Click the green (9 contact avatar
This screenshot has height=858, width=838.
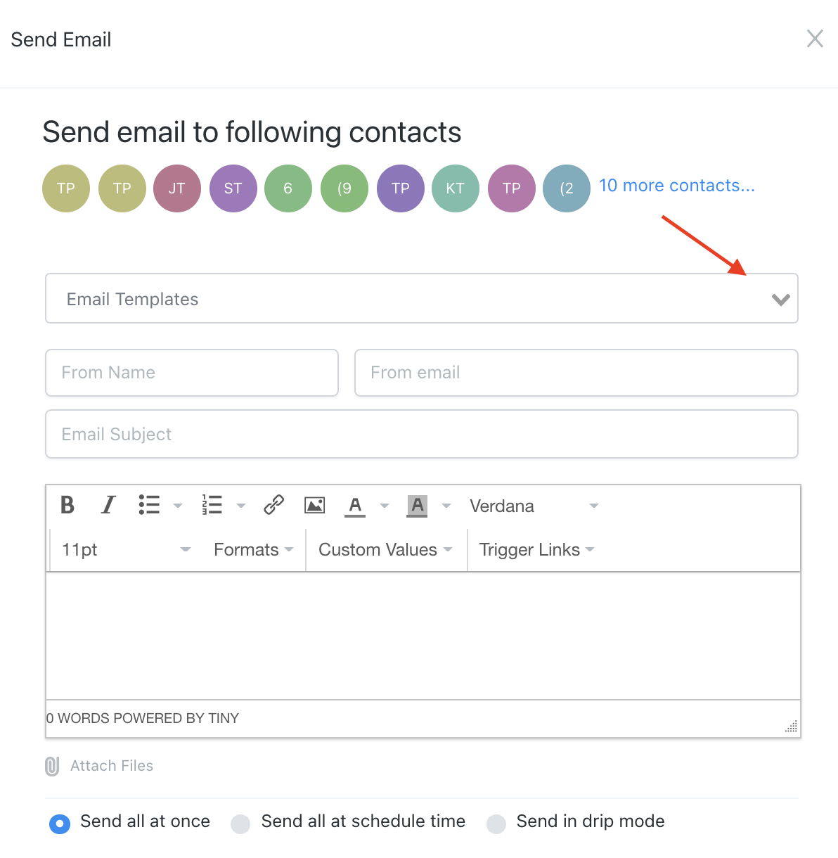[344, 188]
